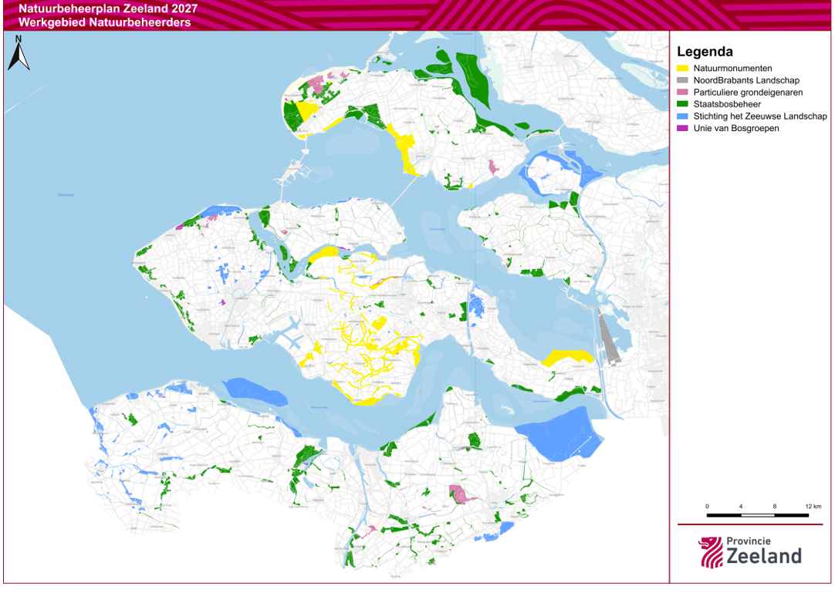Click the '4' scale bar label
This screenshot has height=593, width=835.
(x=741, y=506)
